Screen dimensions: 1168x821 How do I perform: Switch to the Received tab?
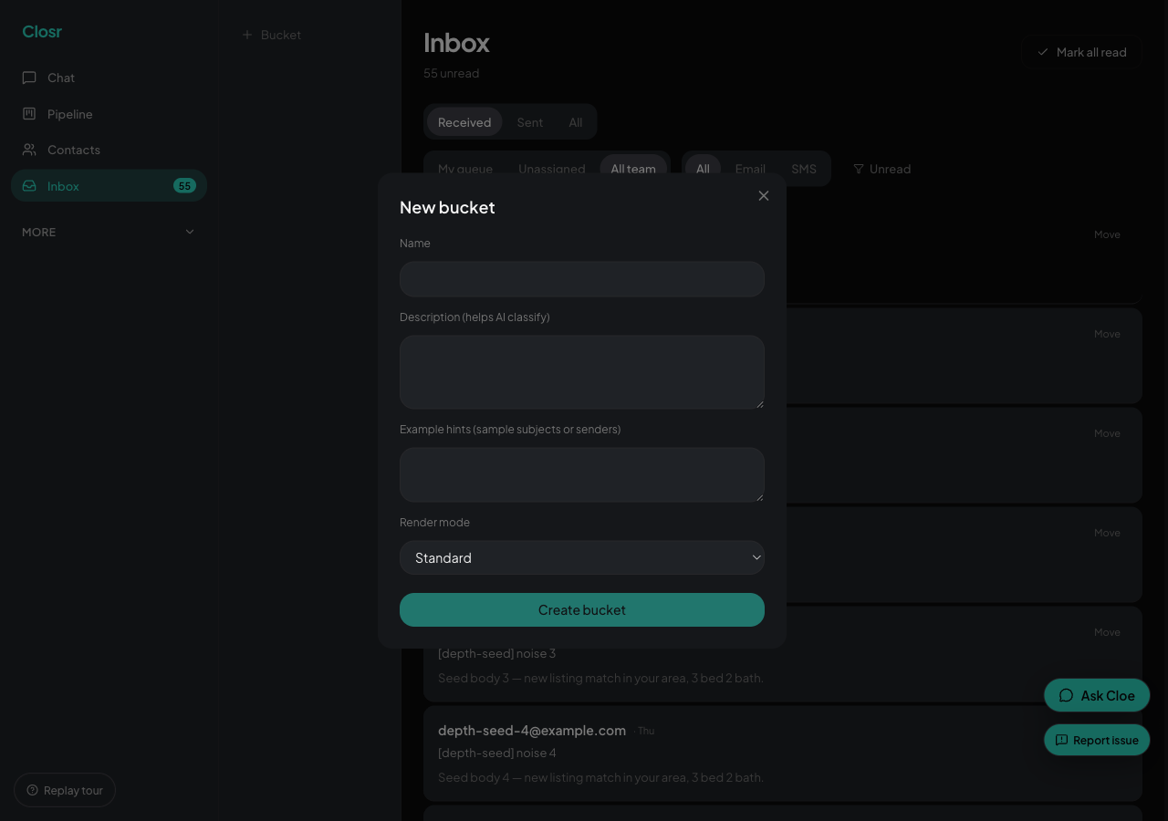464,122
